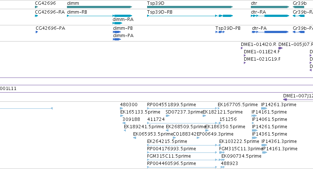Screen dimensions: 313x169
Task: Select EST SD07237.3prime
Action: coord(184,112)
